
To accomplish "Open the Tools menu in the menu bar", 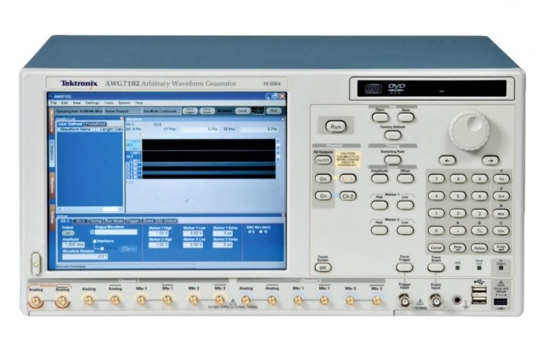I will [108, 102].
